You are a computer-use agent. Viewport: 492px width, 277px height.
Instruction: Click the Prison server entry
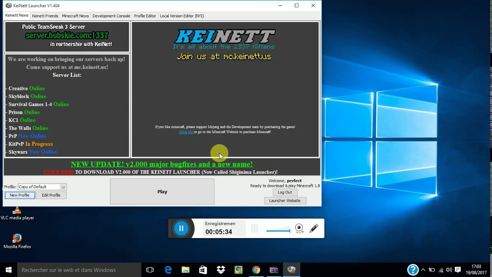tap(23, 112)
